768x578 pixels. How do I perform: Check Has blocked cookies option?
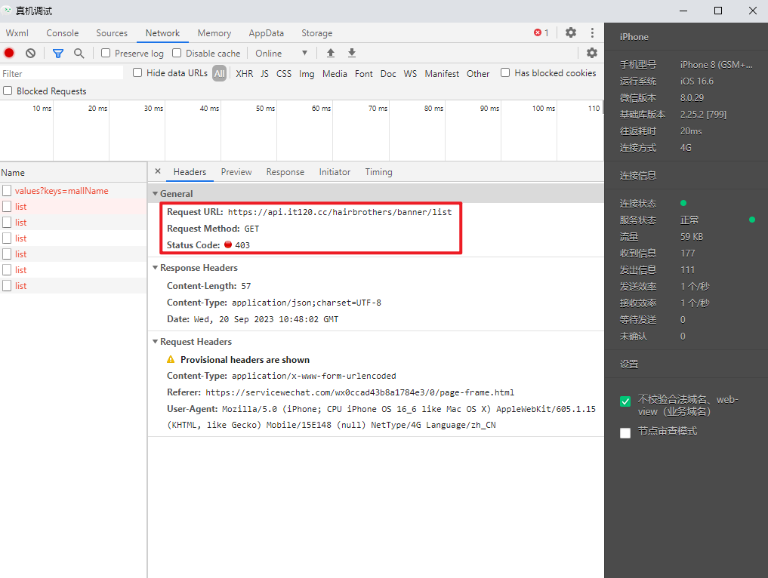pyautogui.click(x=505, y=73)
